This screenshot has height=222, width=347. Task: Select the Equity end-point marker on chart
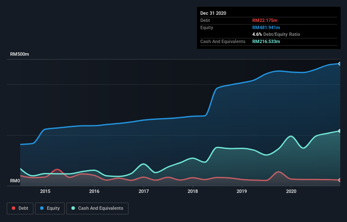(x=340, y=64)
